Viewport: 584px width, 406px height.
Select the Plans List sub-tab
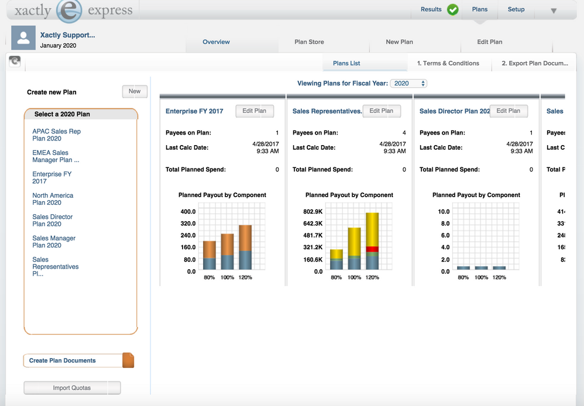pyautogui.click(x=346, y=63)
